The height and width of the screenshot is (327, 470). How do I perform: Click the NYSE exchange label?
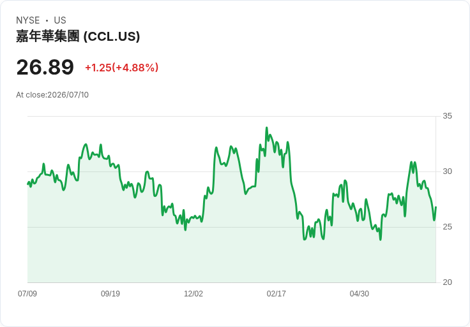coord(28,20)
